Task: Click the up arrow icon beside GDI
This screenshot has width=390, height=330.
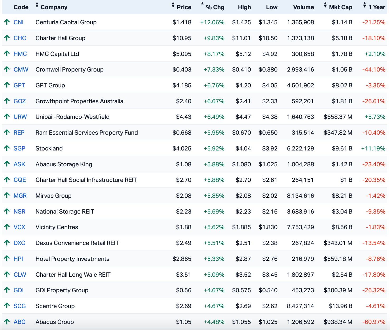Action: click(x=7, y=290)
